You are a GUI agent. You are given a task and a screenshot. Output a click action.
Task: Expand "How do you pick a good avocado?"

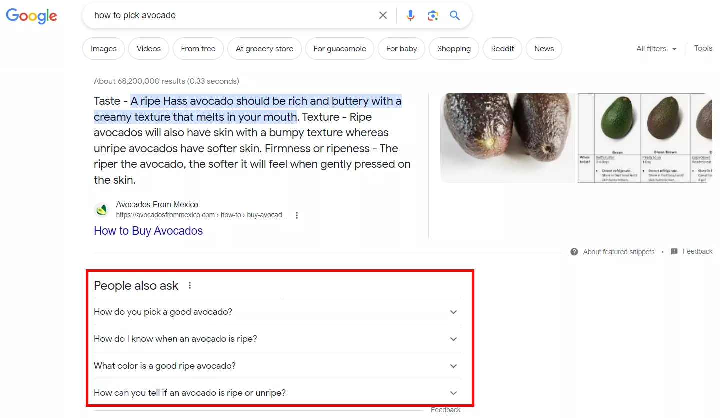pyautogui.click(x=277, y=312)
